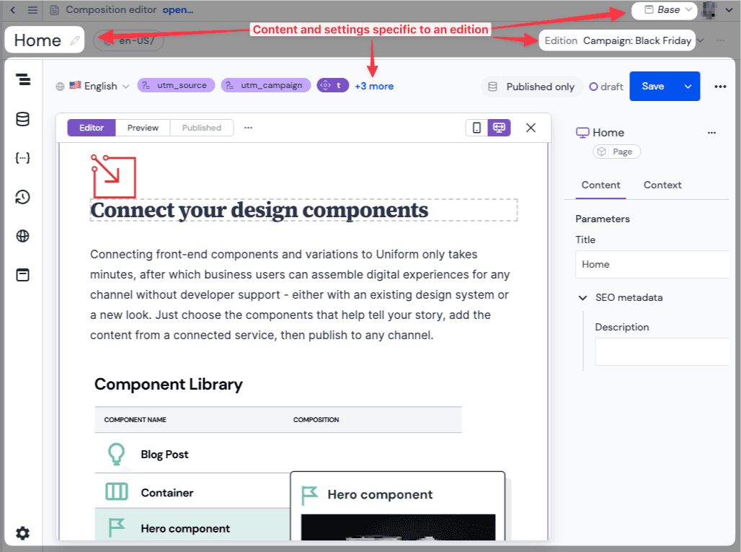
Task: Click the Title input field containing Home
Action: pyautogui.click(x=652, y=264)
